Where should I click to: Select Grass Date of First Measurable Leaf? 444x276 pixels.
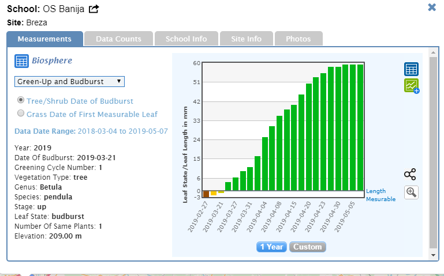21,114
